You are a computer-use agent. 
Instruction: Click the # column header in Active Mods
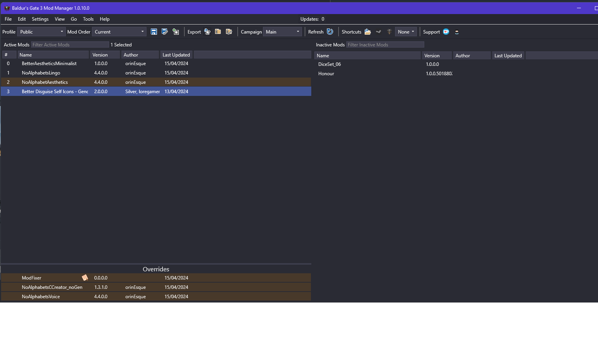9,55
